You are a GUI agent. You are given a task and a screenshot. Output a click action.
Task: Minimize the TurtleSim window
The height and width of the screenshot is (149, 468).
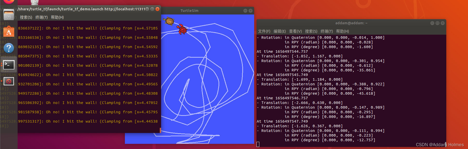(x=245, y=11)
